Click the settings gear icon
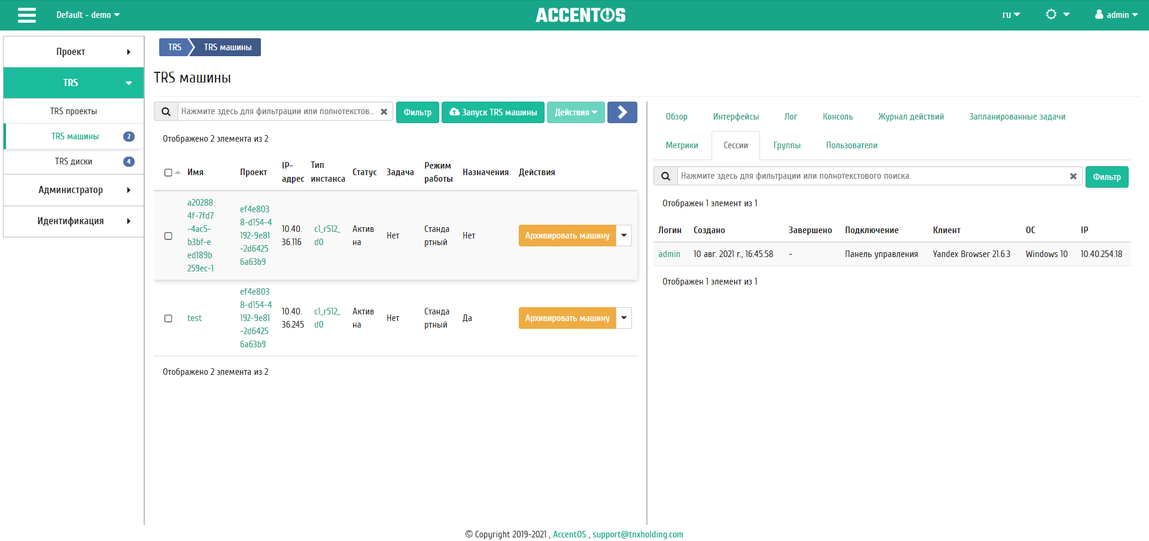 tap(1051, 14)
